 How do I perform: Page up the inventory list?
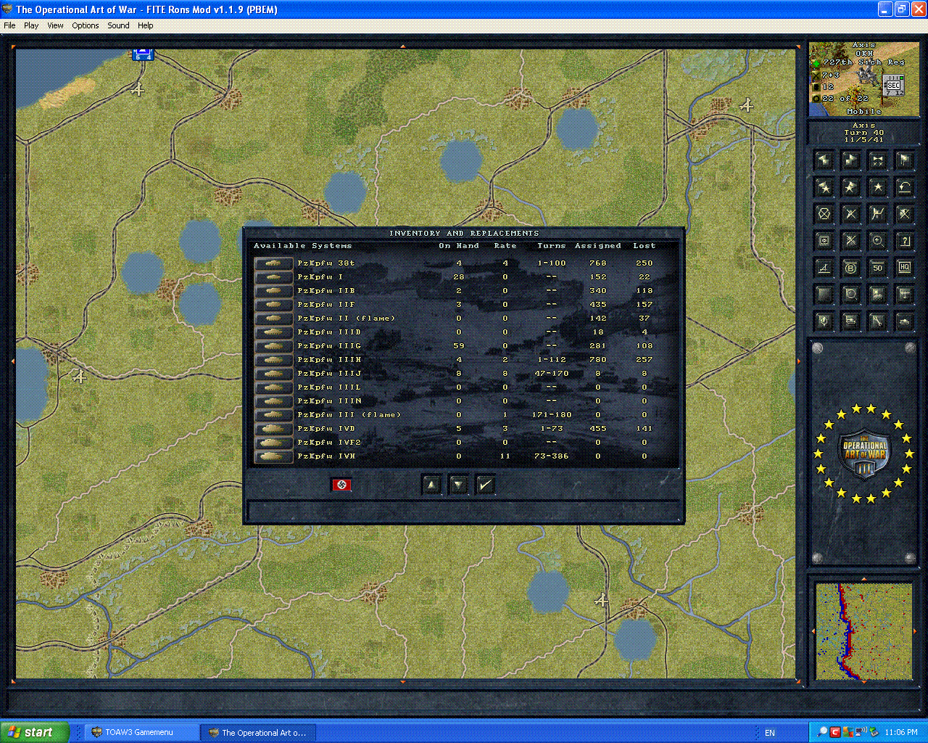click(x=431, y=485)
